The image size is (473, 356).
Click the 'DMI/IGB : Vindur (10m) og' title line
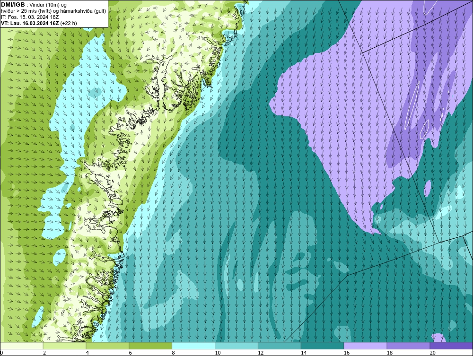point(34,5)
